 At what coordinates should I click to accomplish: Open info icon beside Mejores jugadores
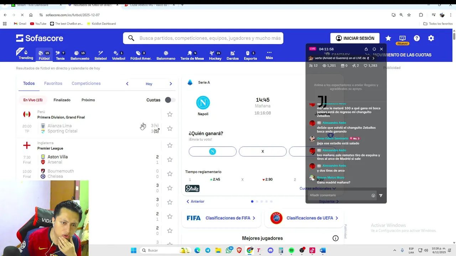click(x=335, y=238)
